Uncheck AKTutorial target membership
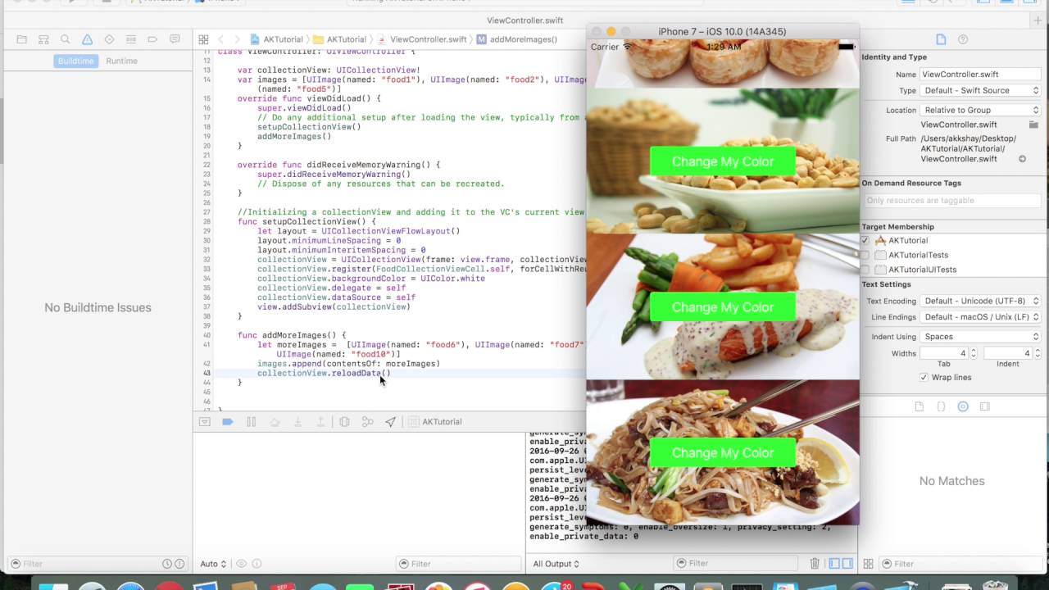Screen dimensions: 1049x590 click(x=865, y=241)
